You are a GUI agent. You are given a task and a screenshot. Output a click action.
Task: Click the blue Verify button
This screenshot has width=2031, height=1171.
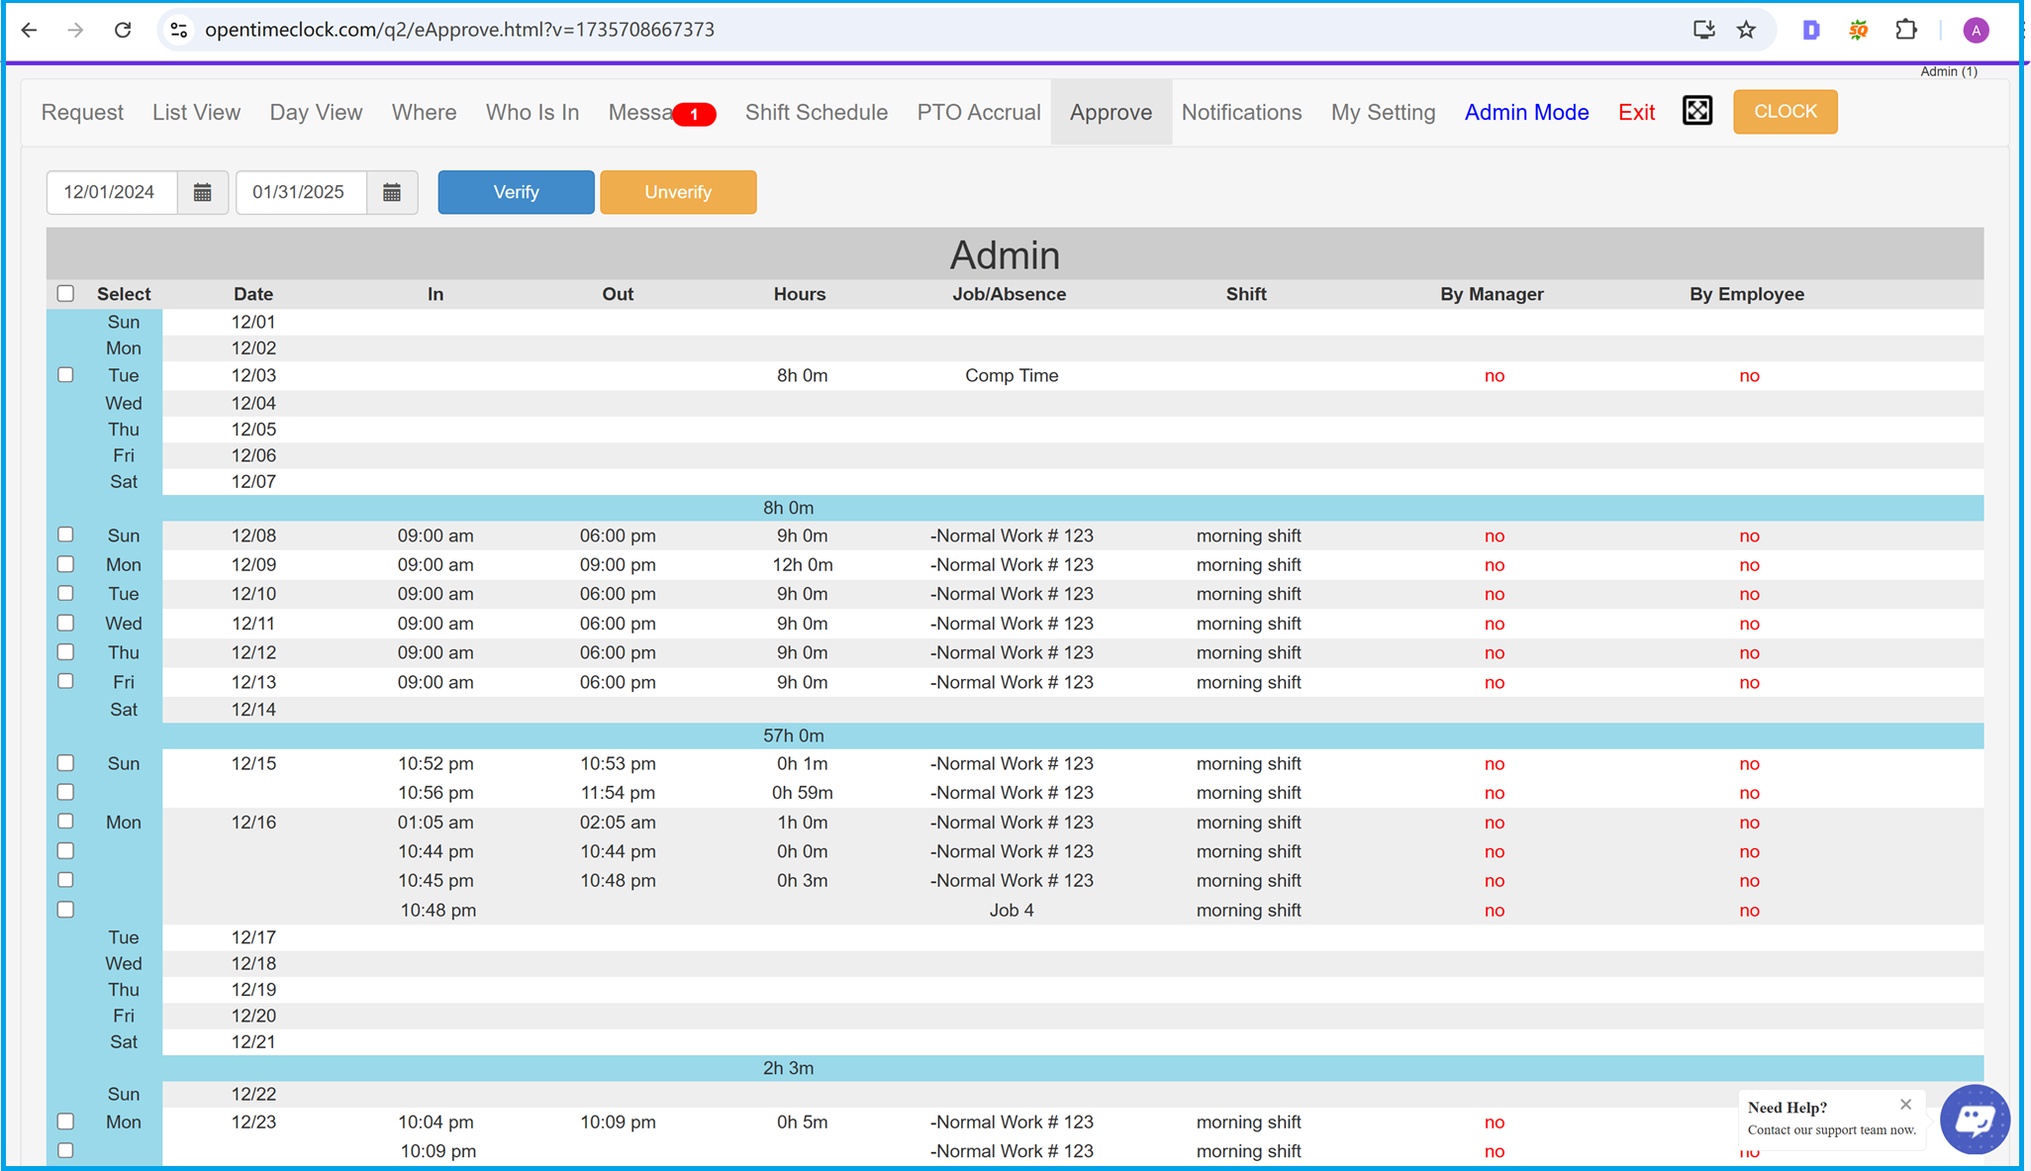[x=516, y=192]
